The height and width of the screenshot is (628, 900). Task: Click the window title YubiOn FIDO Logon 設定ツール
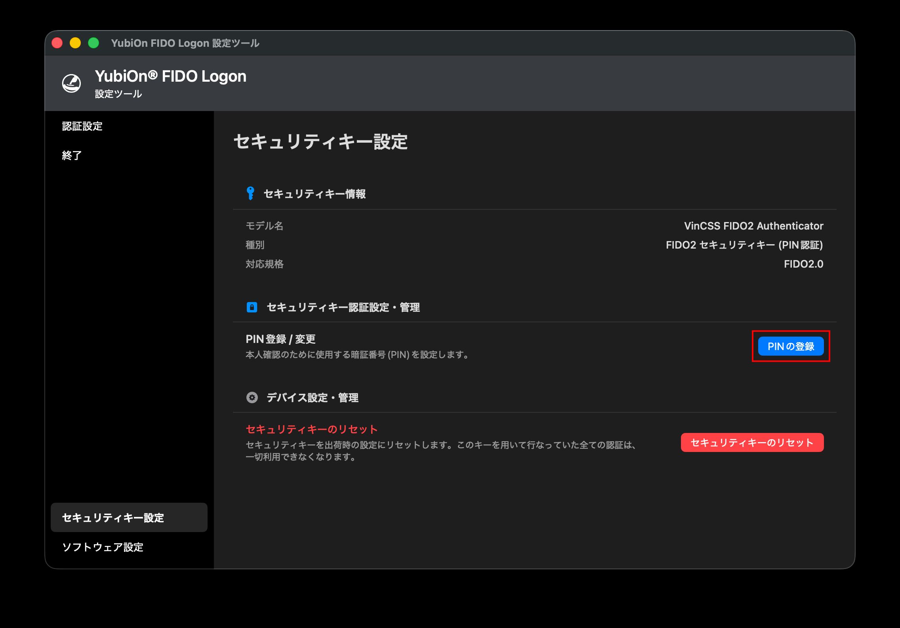click(185, 43)
